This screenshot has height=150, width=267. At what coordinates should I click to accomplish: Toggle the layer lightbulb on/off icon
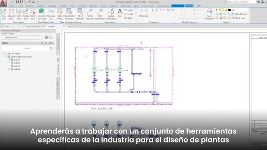click(x=217, y=10)
